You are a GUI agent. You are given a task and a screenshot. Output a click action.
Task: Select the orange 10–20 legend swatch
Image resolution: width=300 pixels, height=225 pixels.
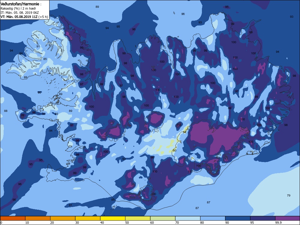pyautogui.click(x=38, y=218)
